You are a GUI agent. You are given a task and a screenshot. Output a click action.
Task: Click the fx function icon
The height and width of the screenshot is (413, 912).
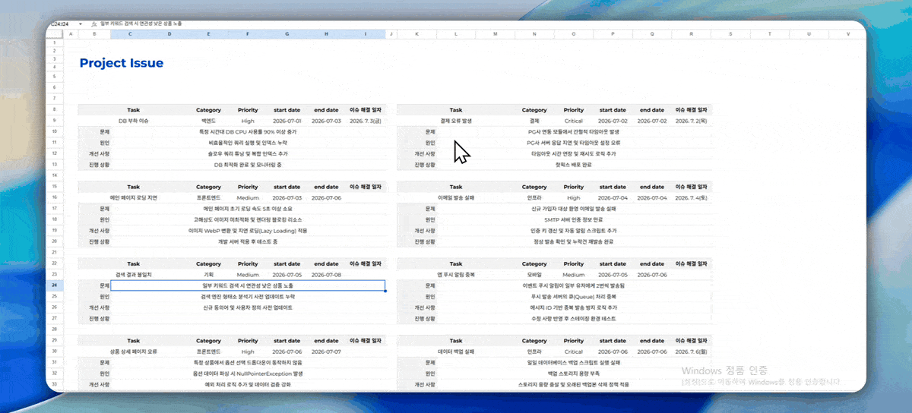pos(93,24)
